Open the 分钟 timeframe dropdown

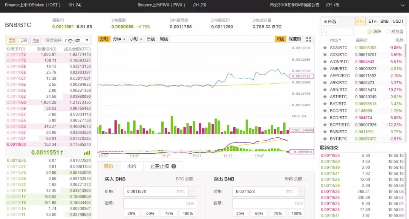click(x=119, y=39)
